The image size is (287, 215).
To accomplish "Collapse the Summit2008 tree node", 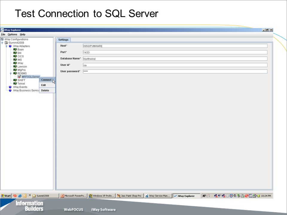I will [2, 43].
